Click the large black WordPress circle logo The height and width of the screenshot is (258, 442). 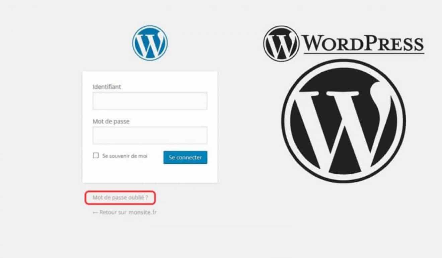[x=344, y=121]
